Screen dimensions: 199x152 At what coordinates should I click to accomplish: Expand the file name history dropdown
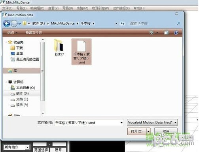(121, 123)
